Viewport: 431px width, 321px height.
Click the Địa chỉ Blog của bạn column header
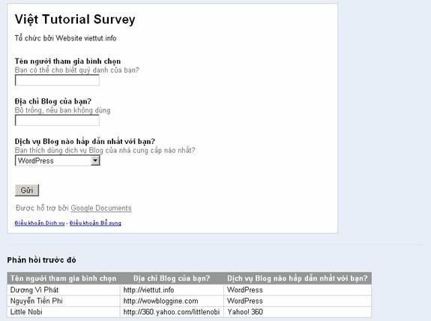click(172, 278)
